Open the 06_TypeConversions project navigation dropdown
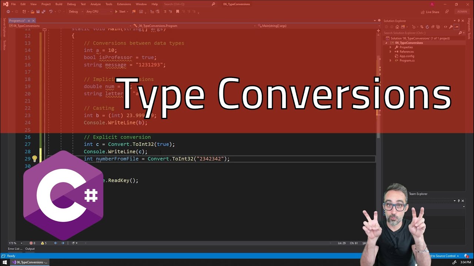 point(71,26)
